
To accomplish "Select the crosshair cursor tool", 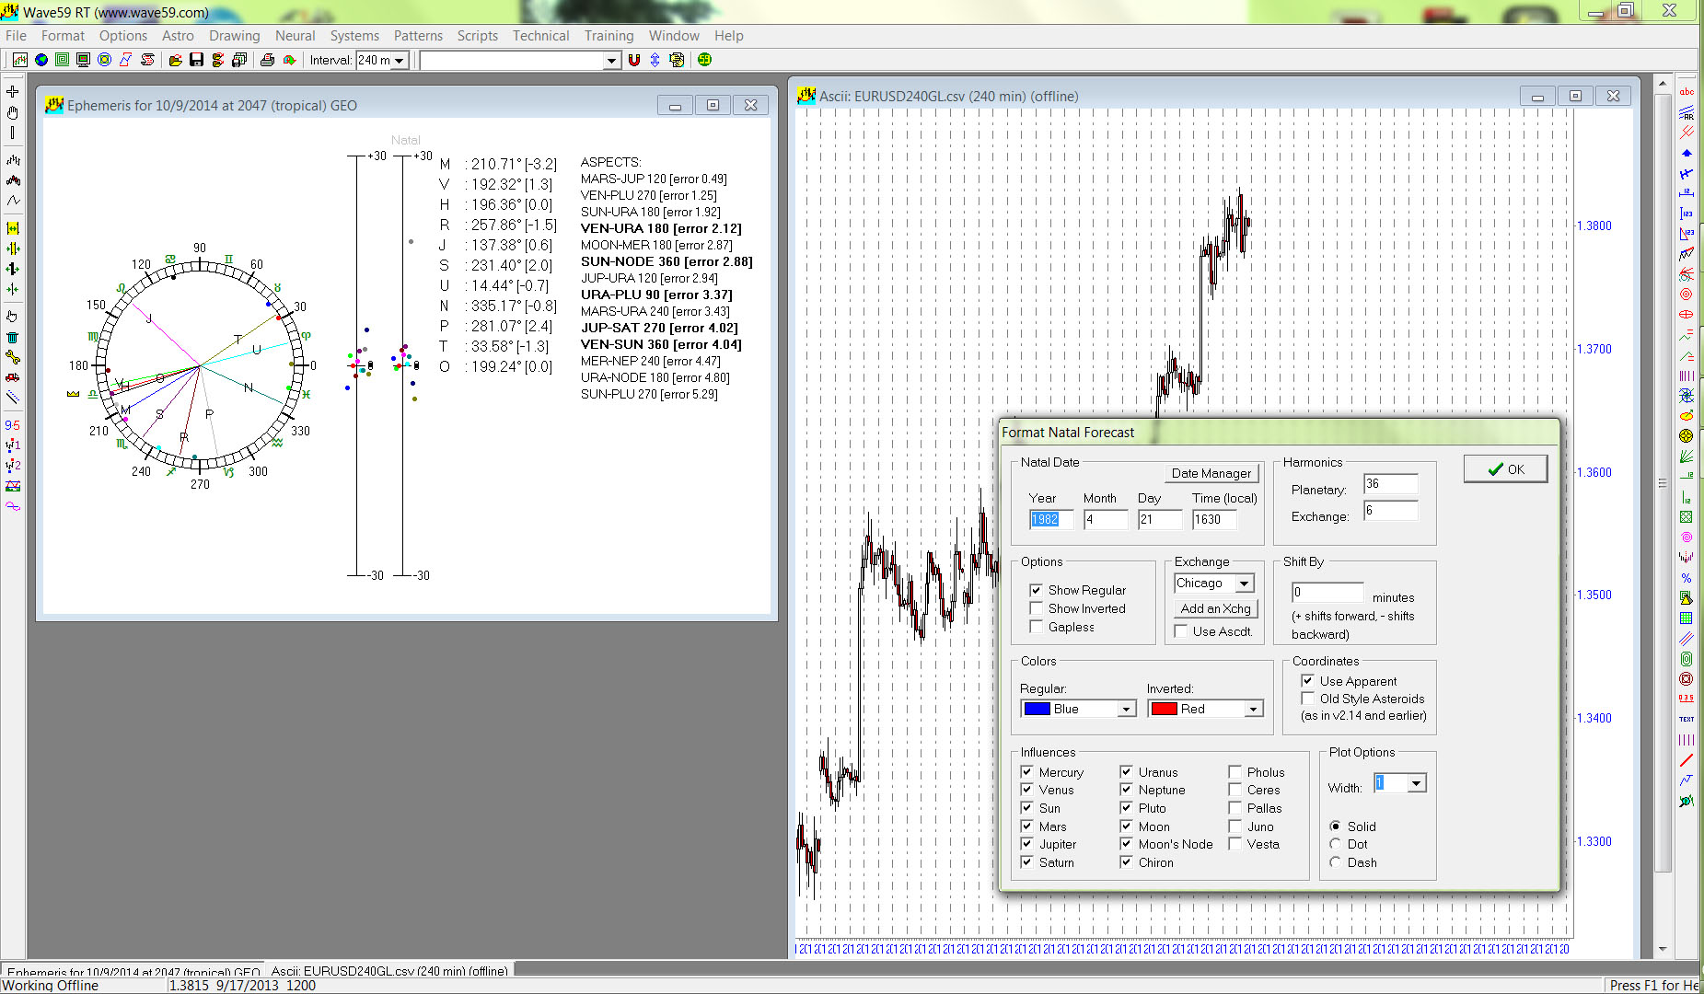I will pos(13,91).
